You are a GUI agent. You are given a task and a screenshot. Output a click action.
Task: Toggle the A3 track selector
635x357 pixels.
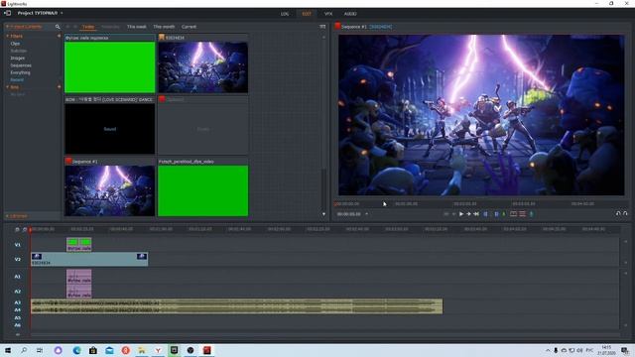click(x=18, y=302)
